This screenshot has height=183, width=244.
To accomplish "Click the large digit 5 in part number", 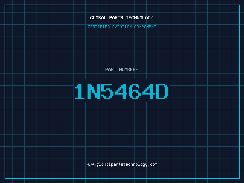I will [x=107, y=91].
